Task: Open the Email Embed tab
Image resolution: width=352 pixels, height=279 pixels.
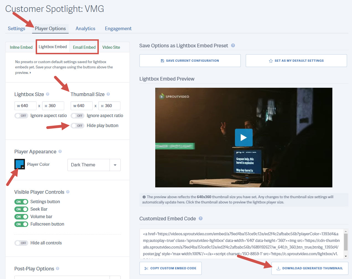Action: pyautogui.click(x=84, y=47)
